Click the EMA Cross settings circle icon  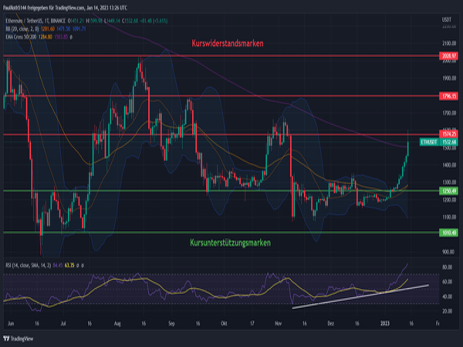[71, 36]
